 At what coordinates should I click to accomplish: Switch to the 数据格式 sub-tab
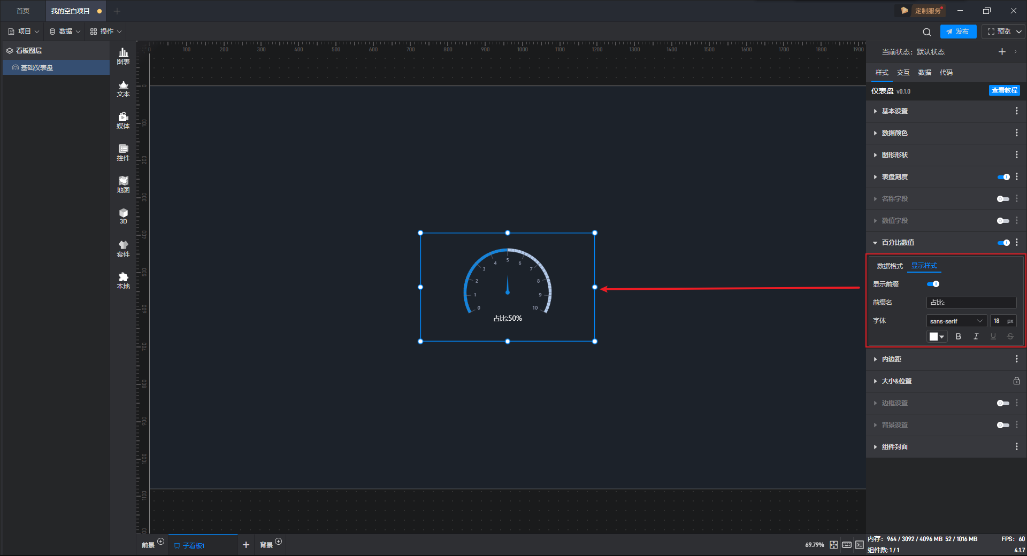click(890, 266)
